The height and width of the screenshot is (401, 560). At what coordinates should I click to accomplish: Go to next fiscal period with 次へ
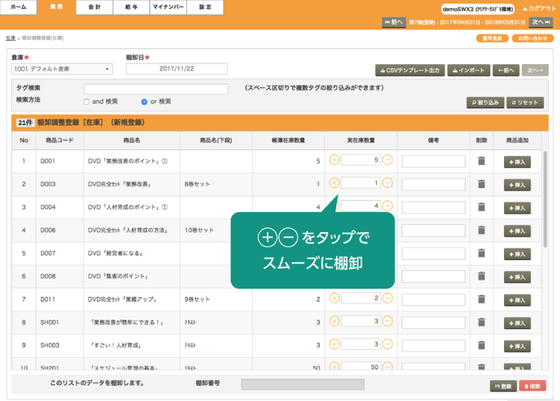(x=540, y=22)
